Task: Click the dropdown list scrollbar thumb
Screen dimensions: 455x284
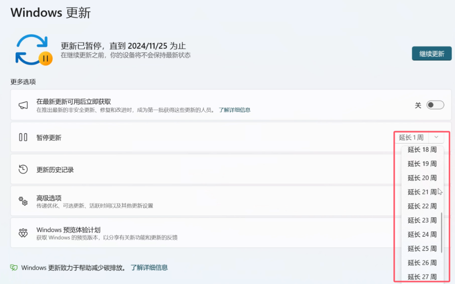Action: point(442,233)
